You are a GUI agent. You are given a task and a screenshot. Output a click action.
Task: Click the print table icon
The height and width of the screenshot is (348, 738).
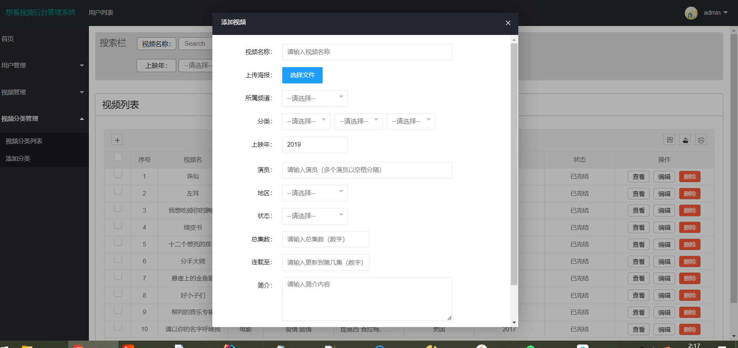click(701, 140)
